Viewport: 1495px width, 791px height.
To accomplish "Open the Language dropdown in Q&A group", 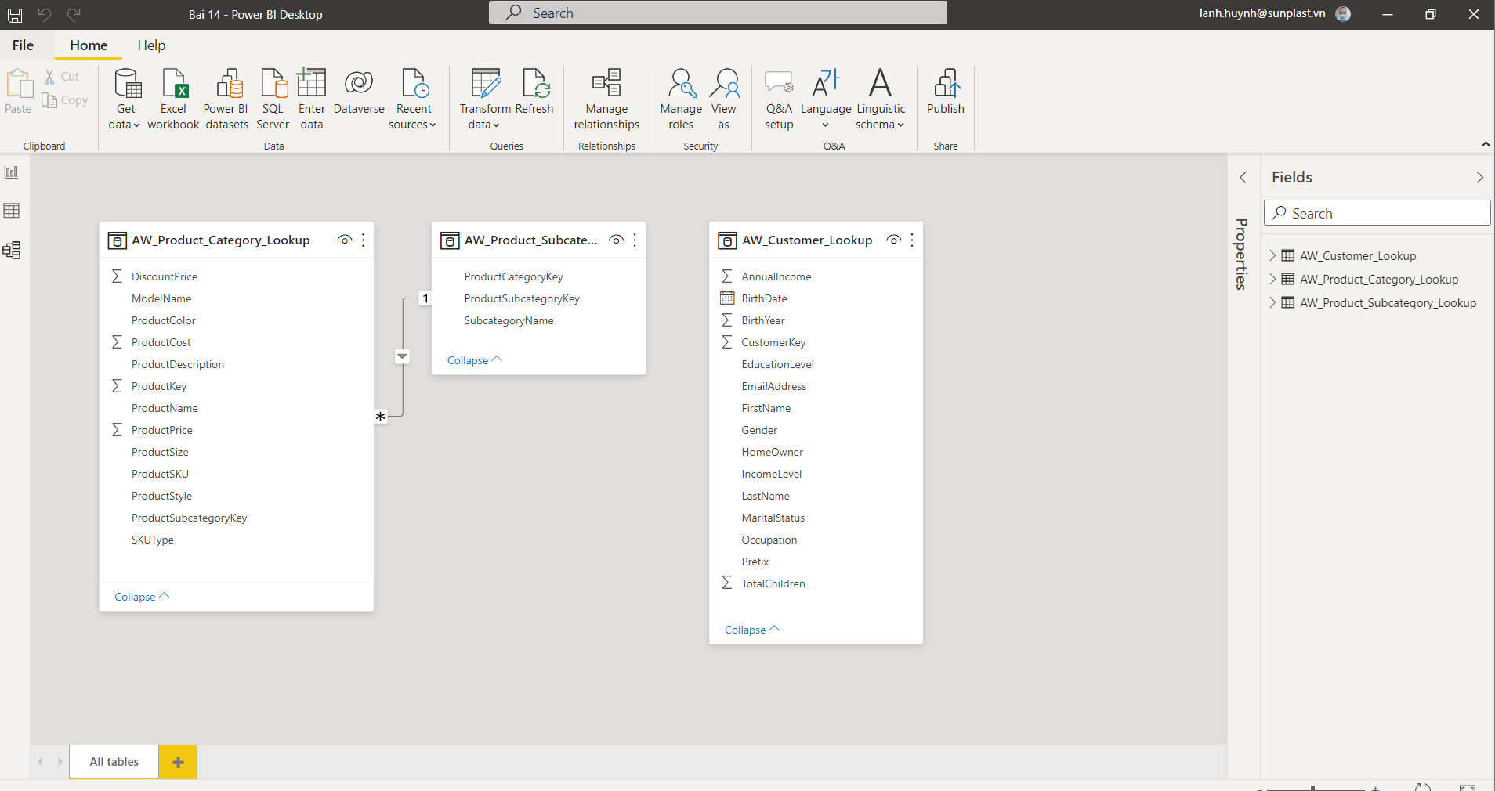I will click(x=826, y=99).
